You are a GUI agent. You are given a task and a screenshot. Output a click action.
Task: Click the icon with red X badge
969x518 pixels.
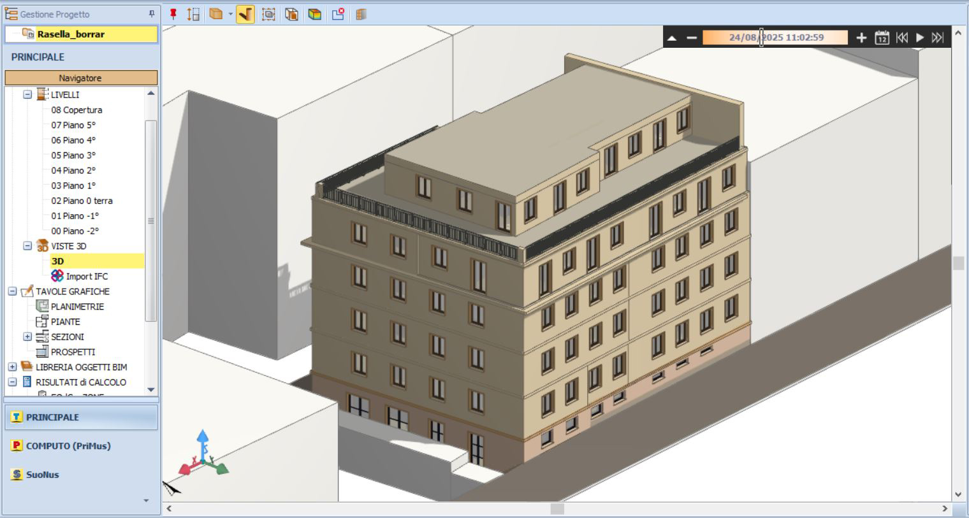point(338,14)
